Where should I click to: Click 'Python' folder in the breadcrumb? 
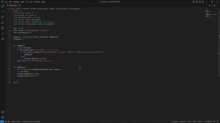(52, 9)
